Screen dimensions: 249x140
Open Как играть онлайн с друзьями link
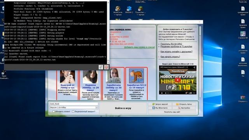[x=176, y=52]
